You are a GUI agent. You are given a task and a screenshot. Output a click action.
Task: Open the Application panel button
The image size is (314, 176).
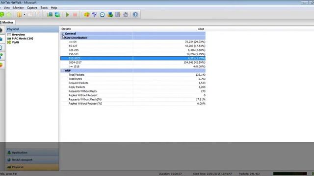pyautogui.click(x=32, y=153)
